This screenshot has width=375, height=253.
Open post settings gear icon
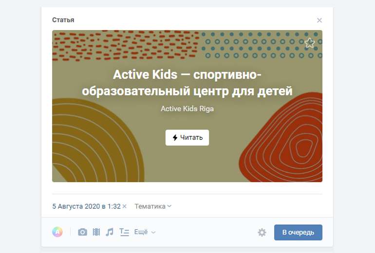click(x=262, y=233)
